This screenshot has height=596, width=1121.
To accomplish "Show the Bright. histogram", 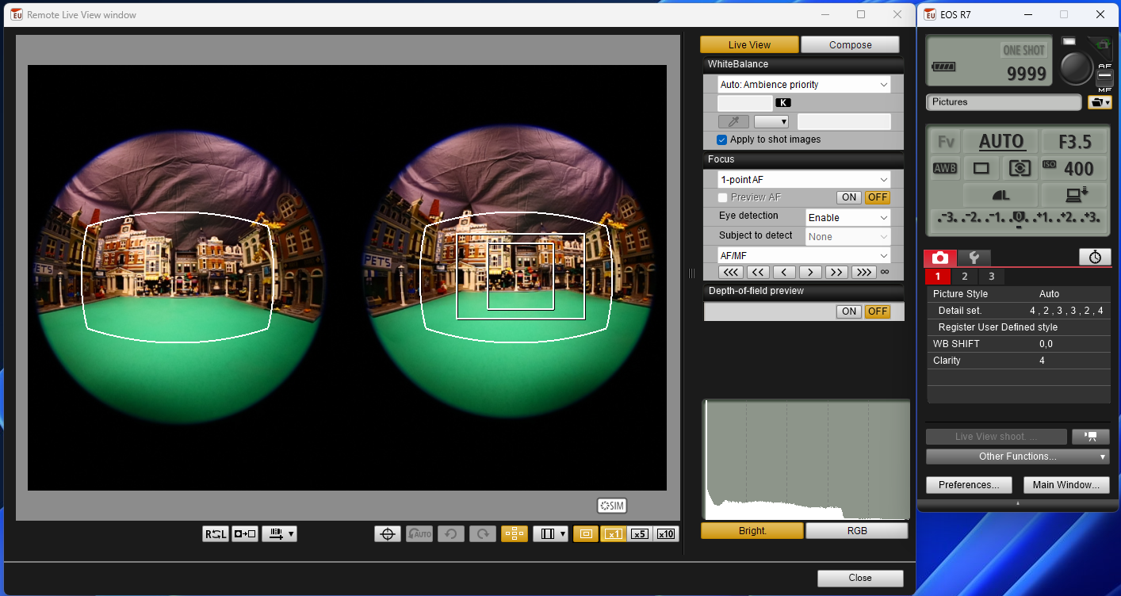I will (752, 531).
